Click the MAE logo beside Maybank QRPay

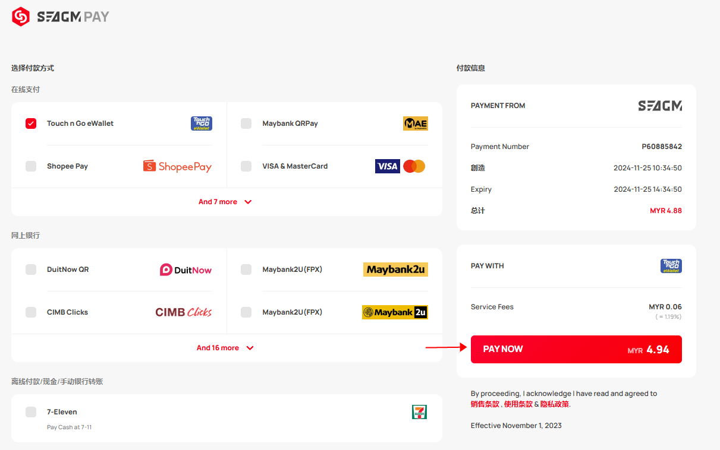coord(416,123)
